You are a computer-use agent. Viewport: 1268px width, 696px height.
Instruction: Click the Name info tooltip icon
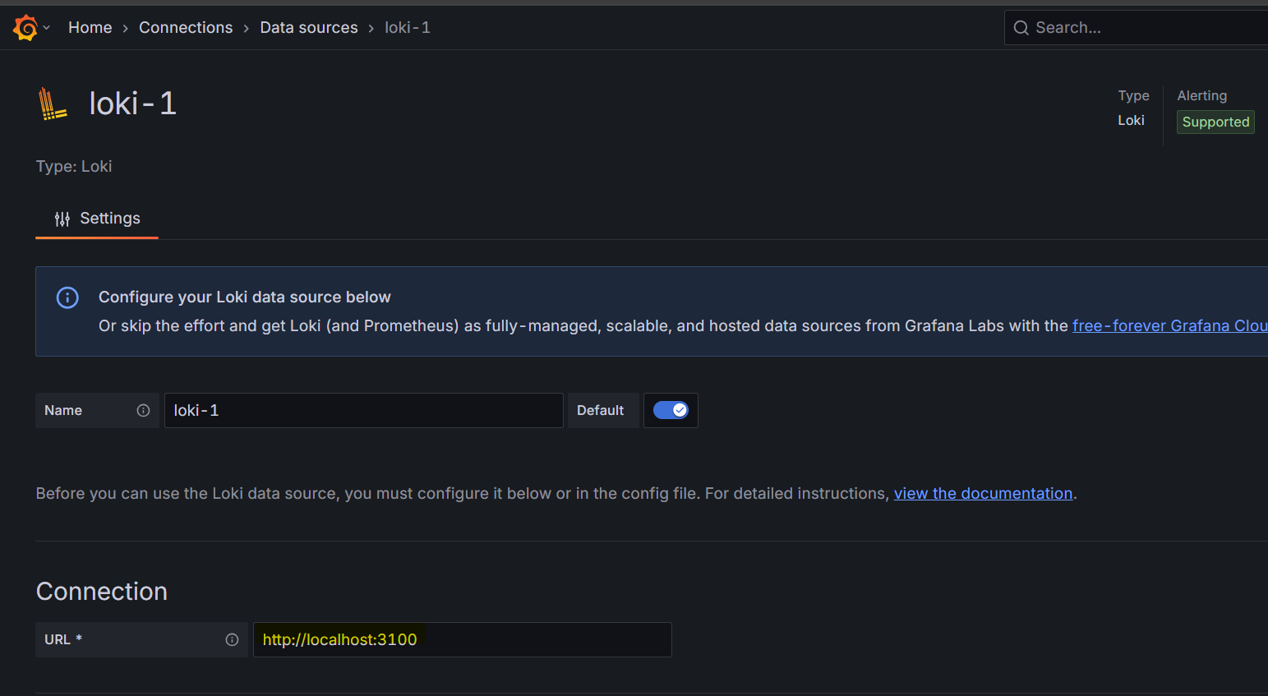[x=143, y=411]
